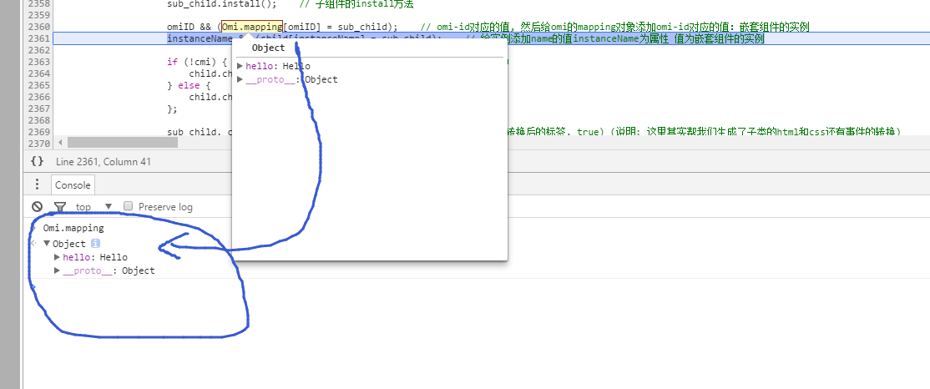Screen dimensions: 930x389
Task: Click the 'Object' title in the hover popup
Action: coord(268,48)
